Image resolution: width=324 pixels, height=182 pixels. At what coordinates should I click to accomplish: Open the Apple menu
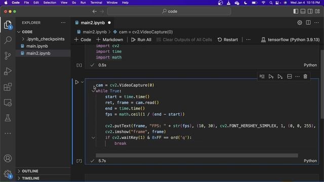(x=6, y=3)
